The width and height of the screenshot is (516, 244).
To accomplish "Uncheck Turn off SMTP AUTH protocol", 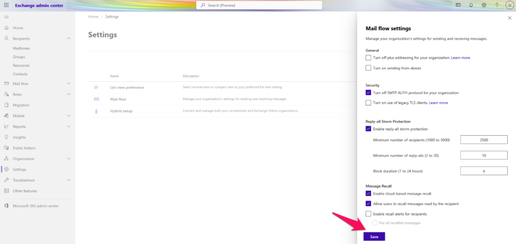I will click(368, 93).
